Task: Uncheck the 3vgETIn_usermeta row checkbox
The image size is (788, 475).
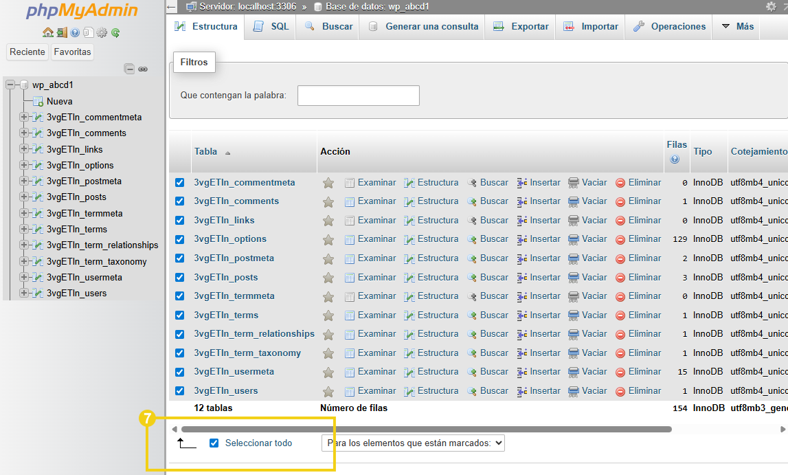Action: click(179, 371)
